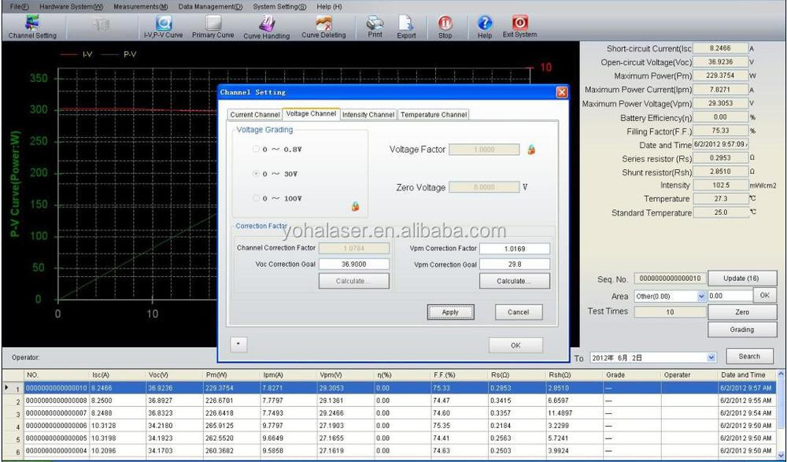Click the greyed-out toolbar icon next to Channel Setting

pyautogui.click(x=102, y=24)
